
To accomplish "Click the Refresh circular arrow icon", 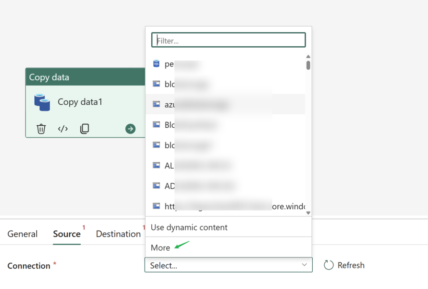I will tap(329, 265).
